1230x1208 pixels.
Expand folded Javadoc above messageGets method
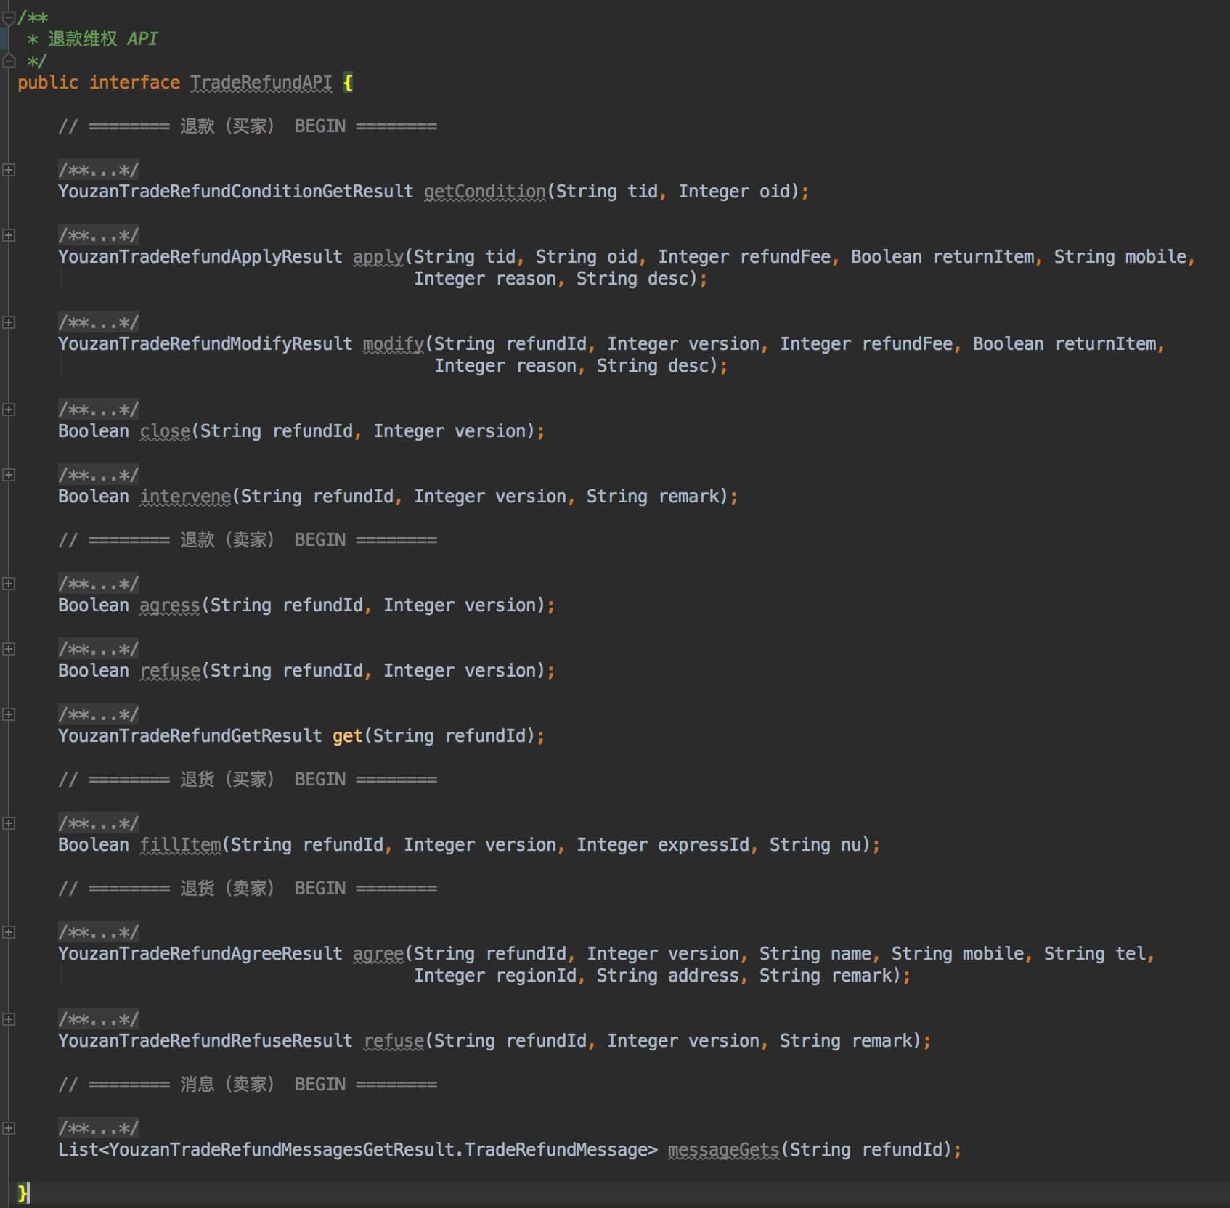[9, 1128]
